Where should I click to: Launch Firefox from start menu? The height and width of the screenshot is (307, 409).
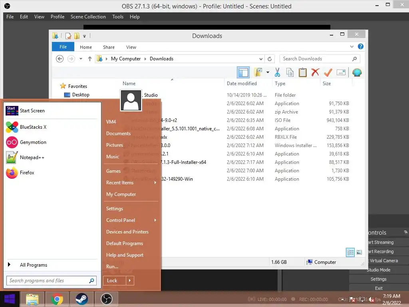pos(52,173)
